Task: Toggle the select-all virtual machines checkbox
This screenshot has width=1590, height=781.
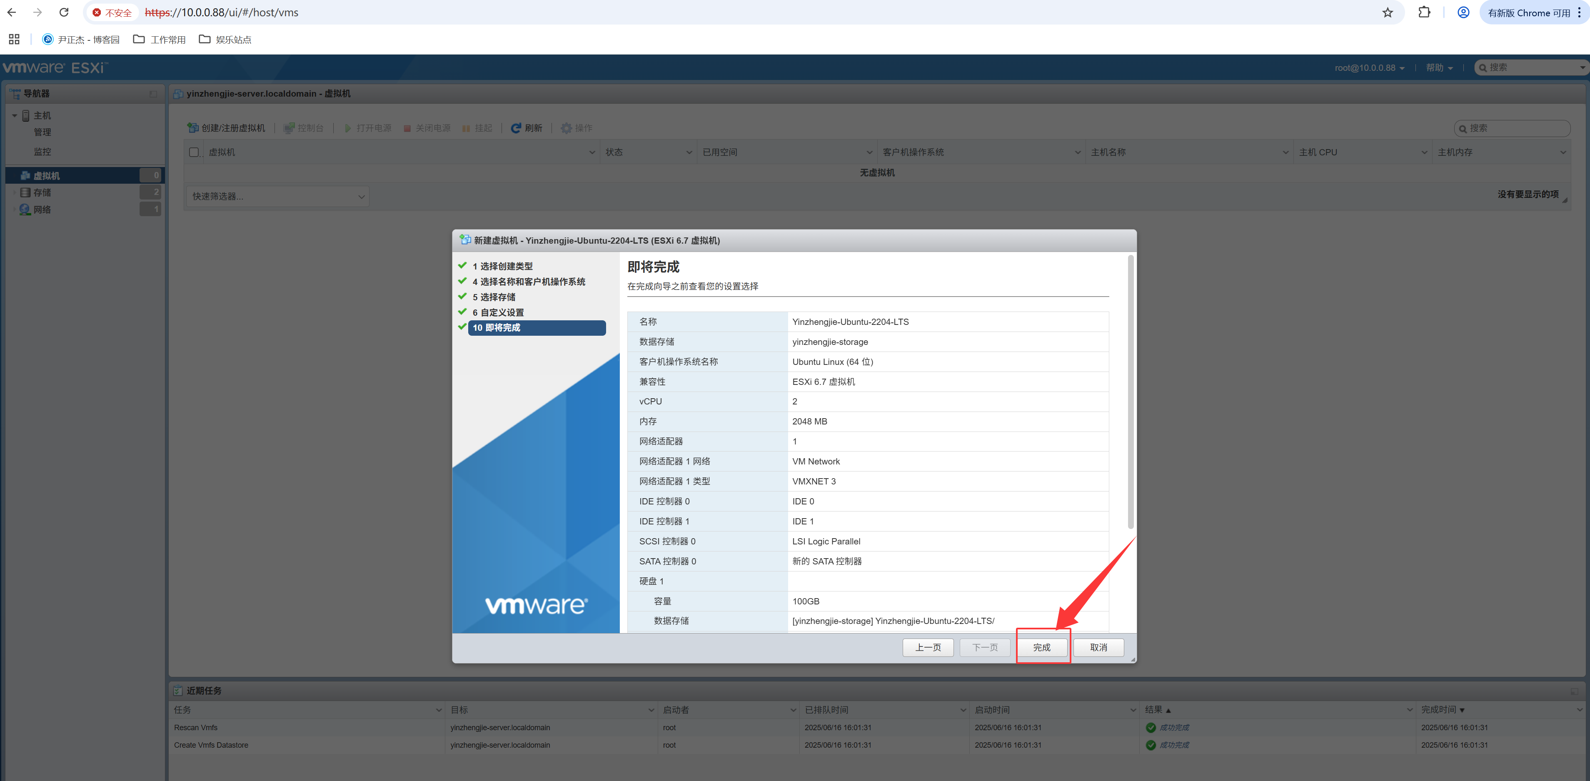Action: (194, 152)
